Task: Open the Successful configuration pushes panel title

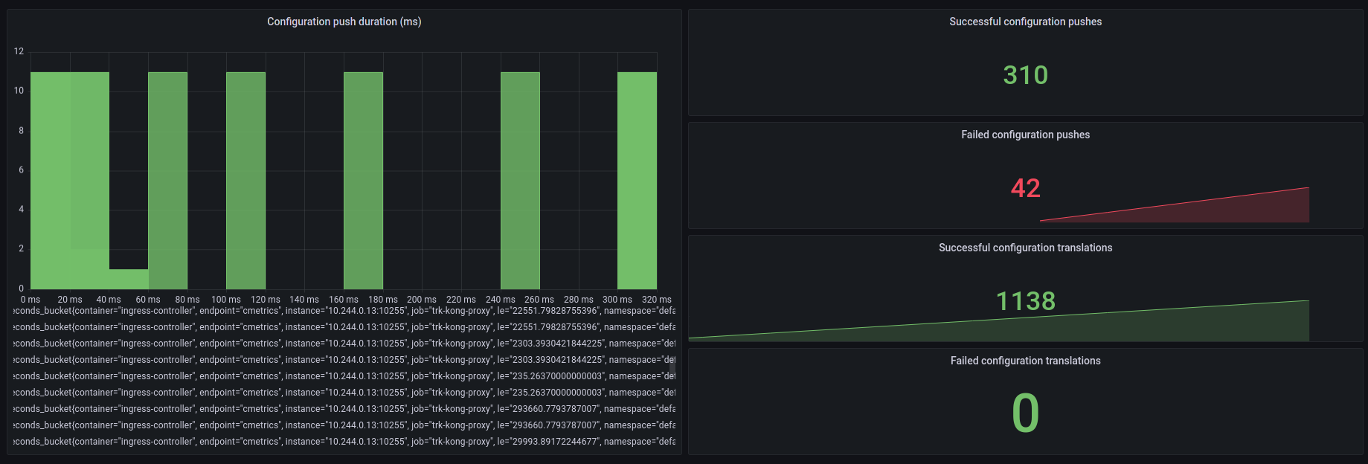Action: click(1025, 22)
